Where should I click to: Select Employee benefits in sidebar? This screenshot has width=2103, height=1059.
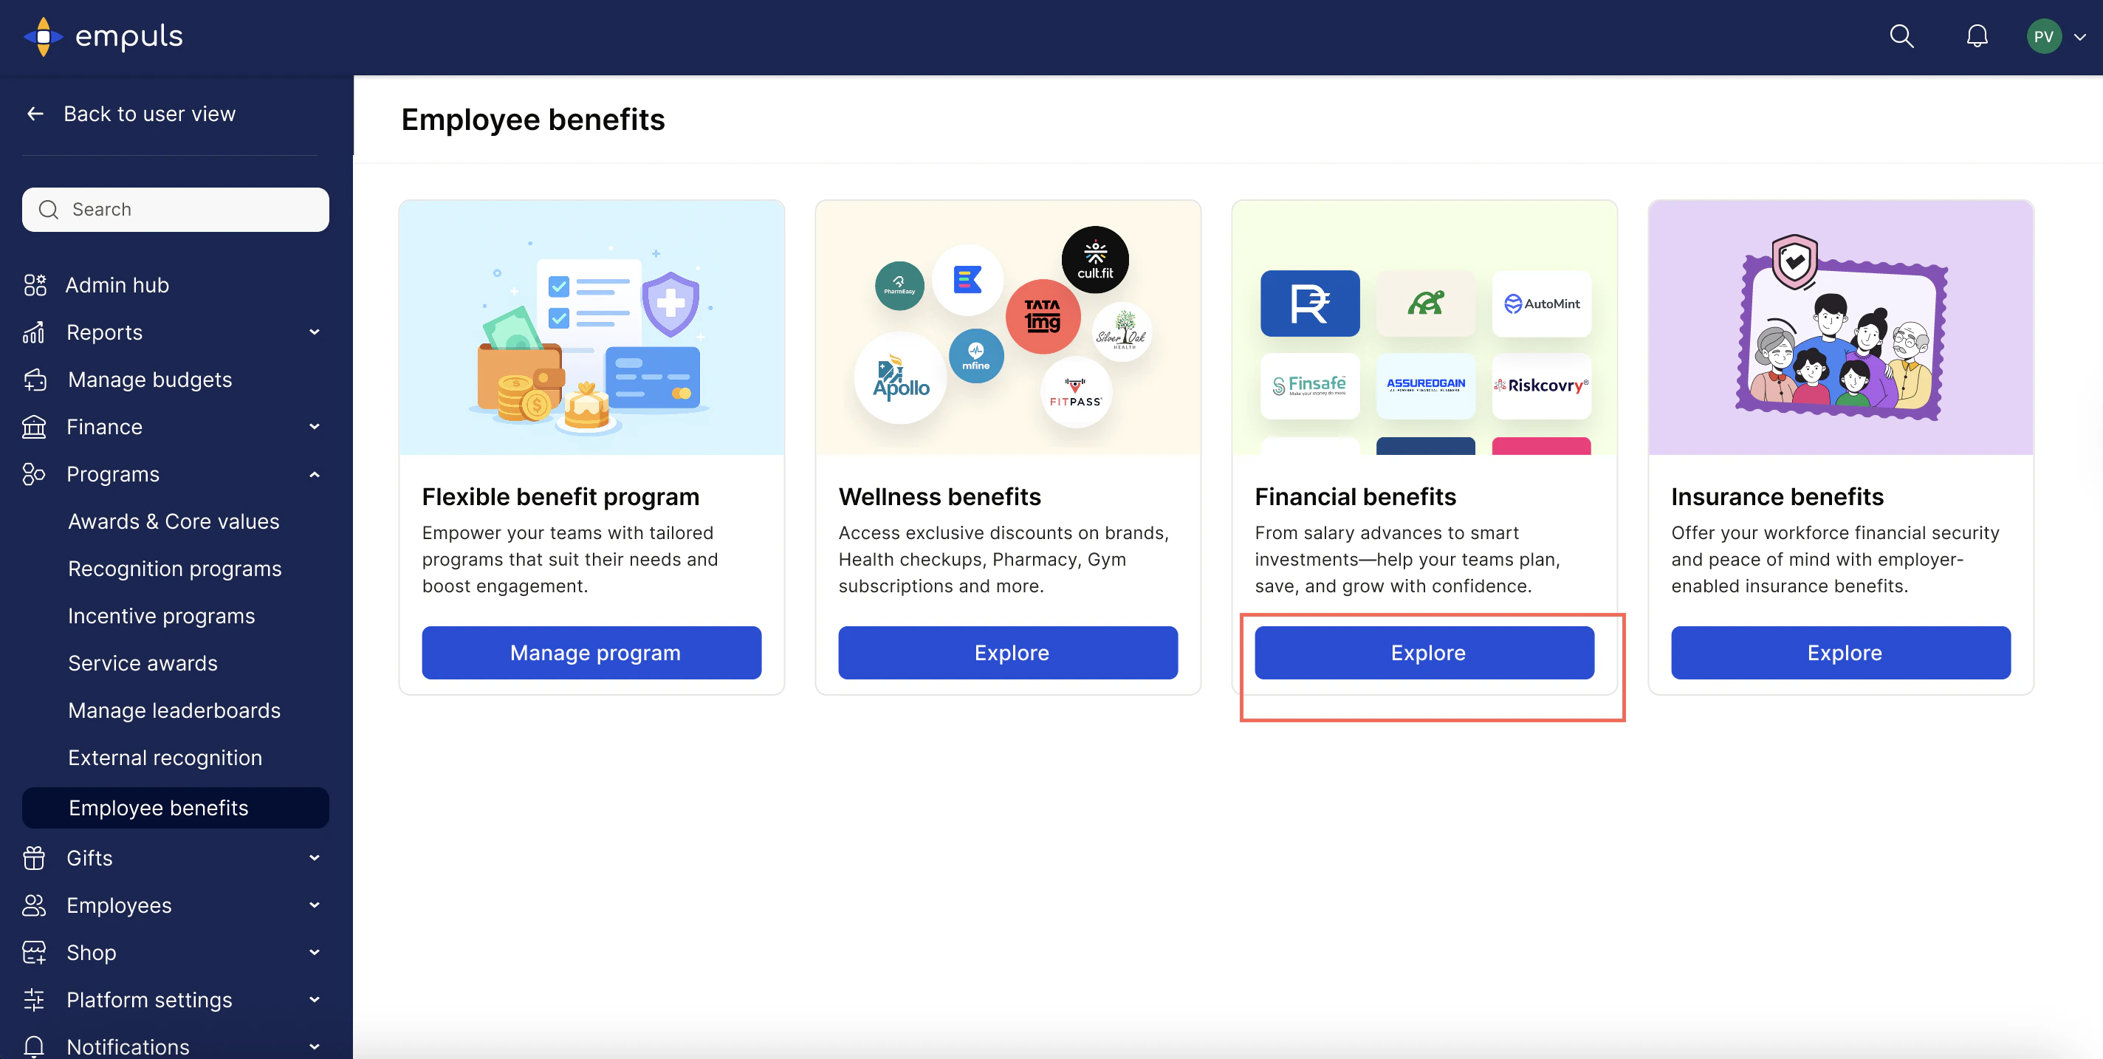click(x=176, y=809)
